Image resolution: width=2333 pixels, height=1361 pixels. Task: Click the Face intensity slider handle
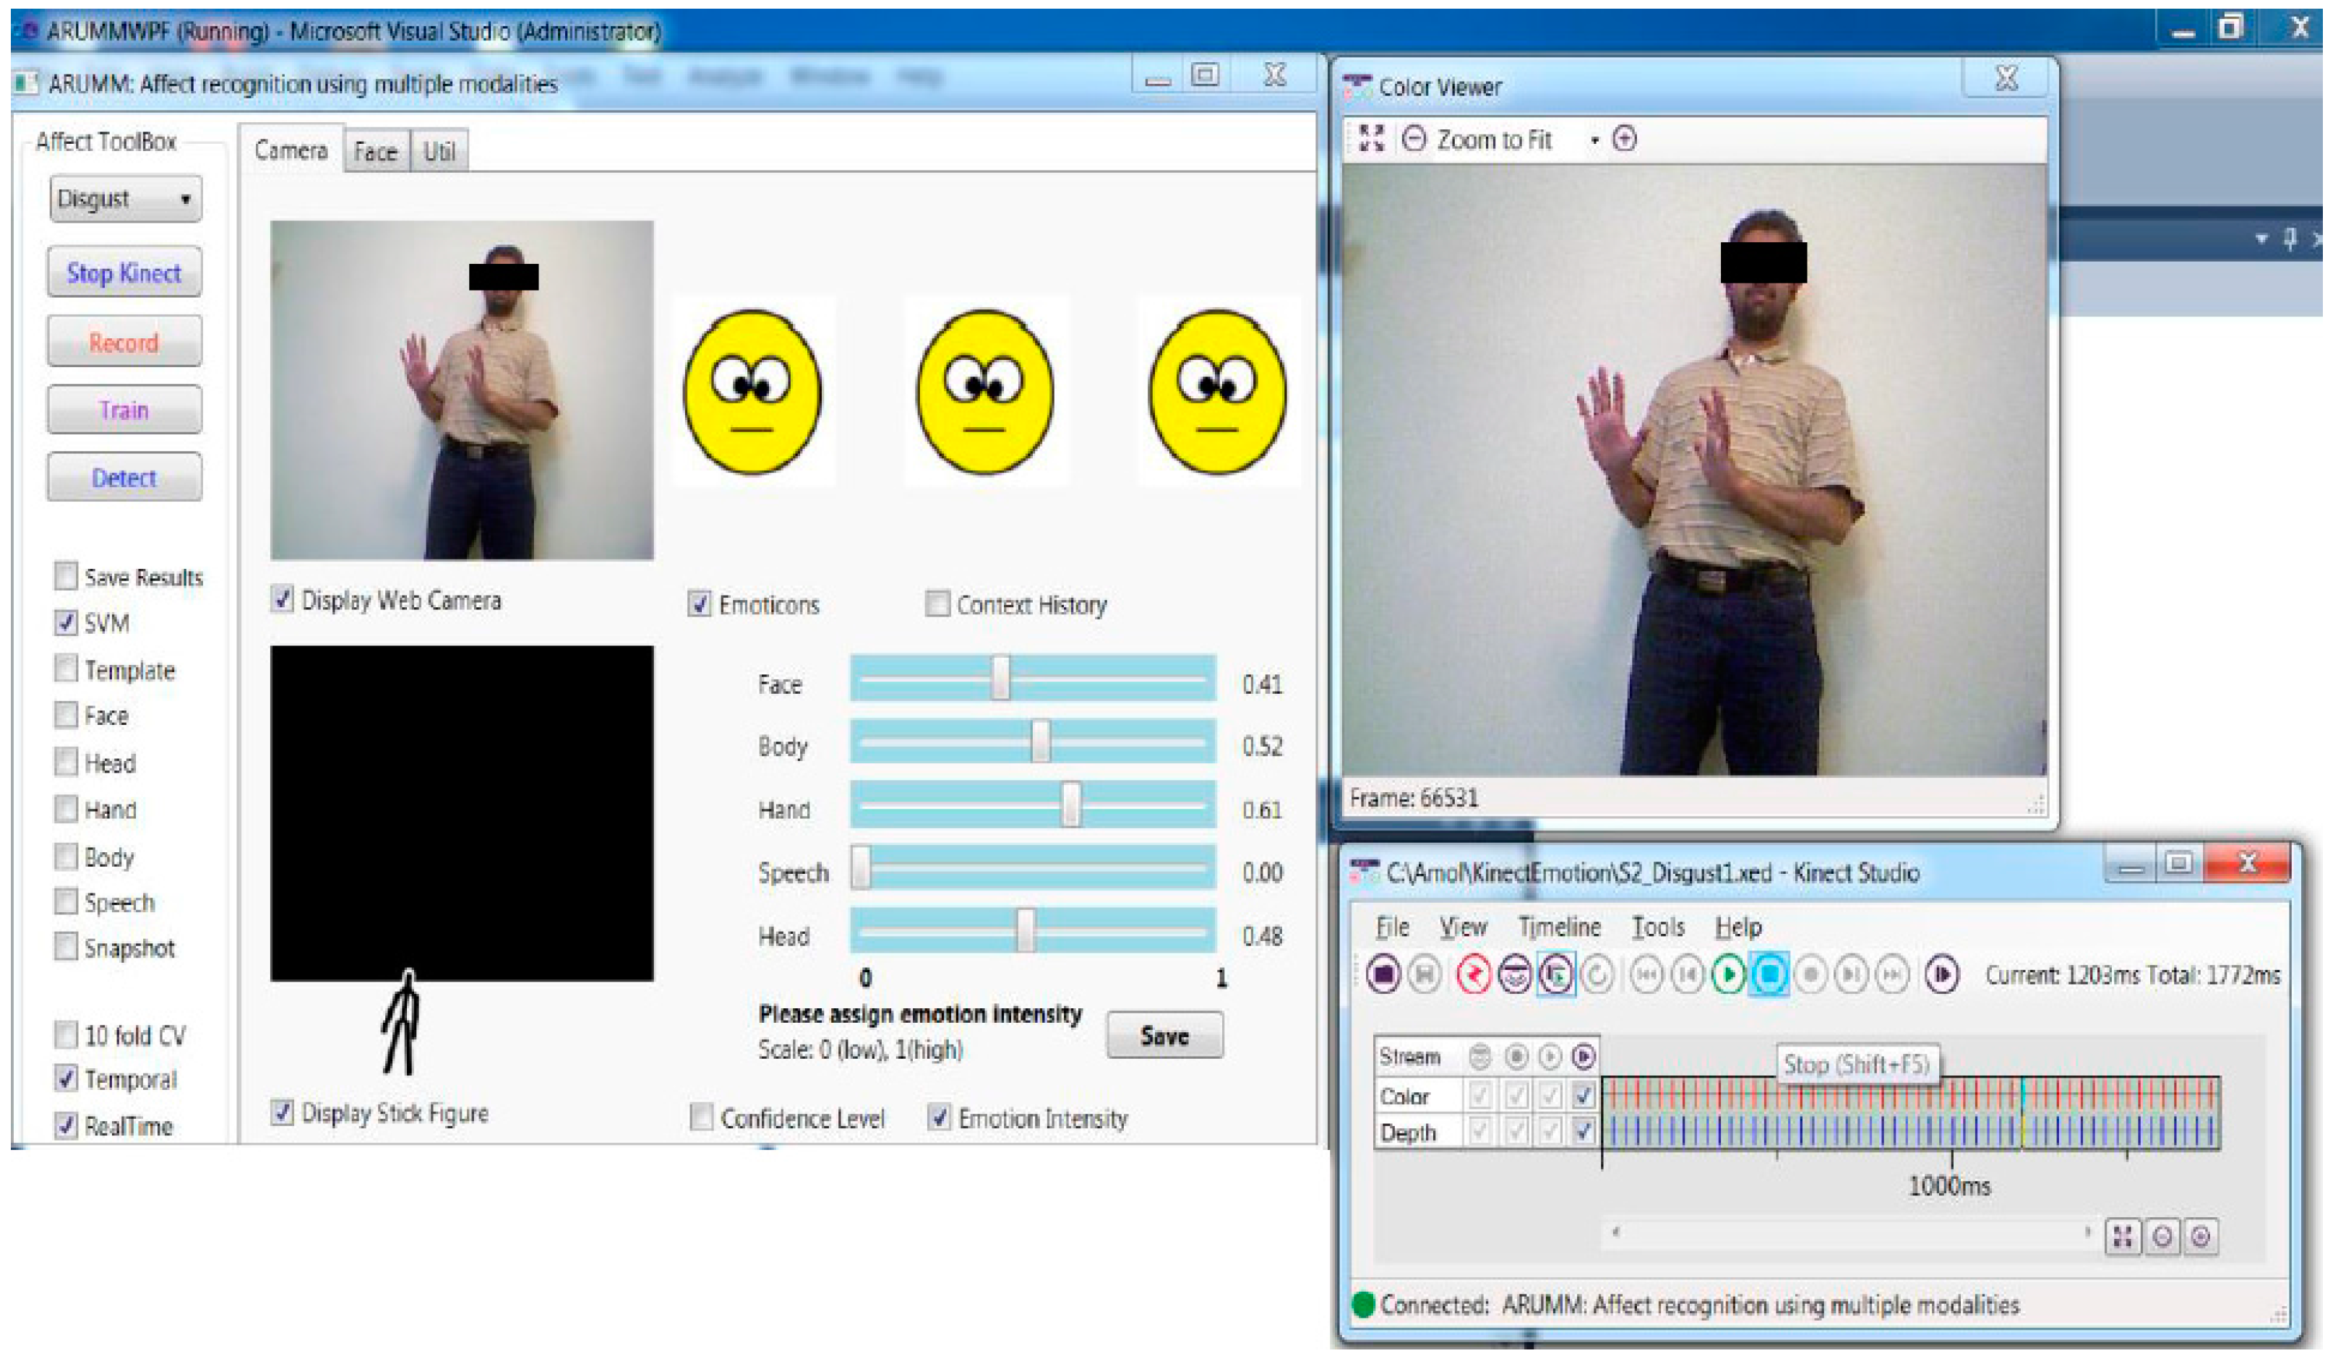(1000, 679)
